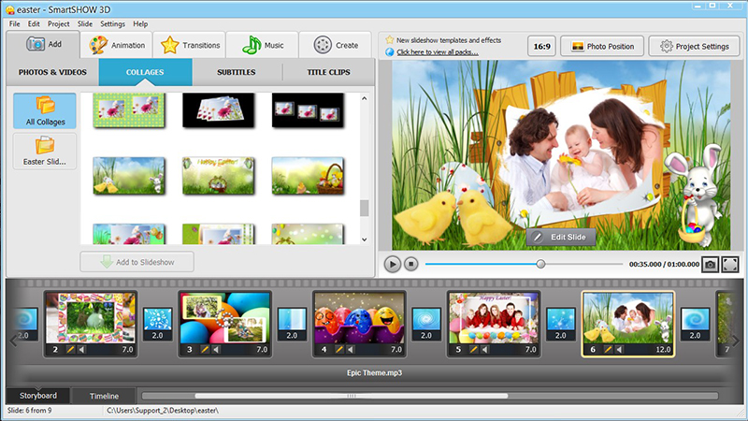This screenshot has height=421, width=748.
Task: Click the Edit Slide button on preview
Action: click(x=561, y=237)
